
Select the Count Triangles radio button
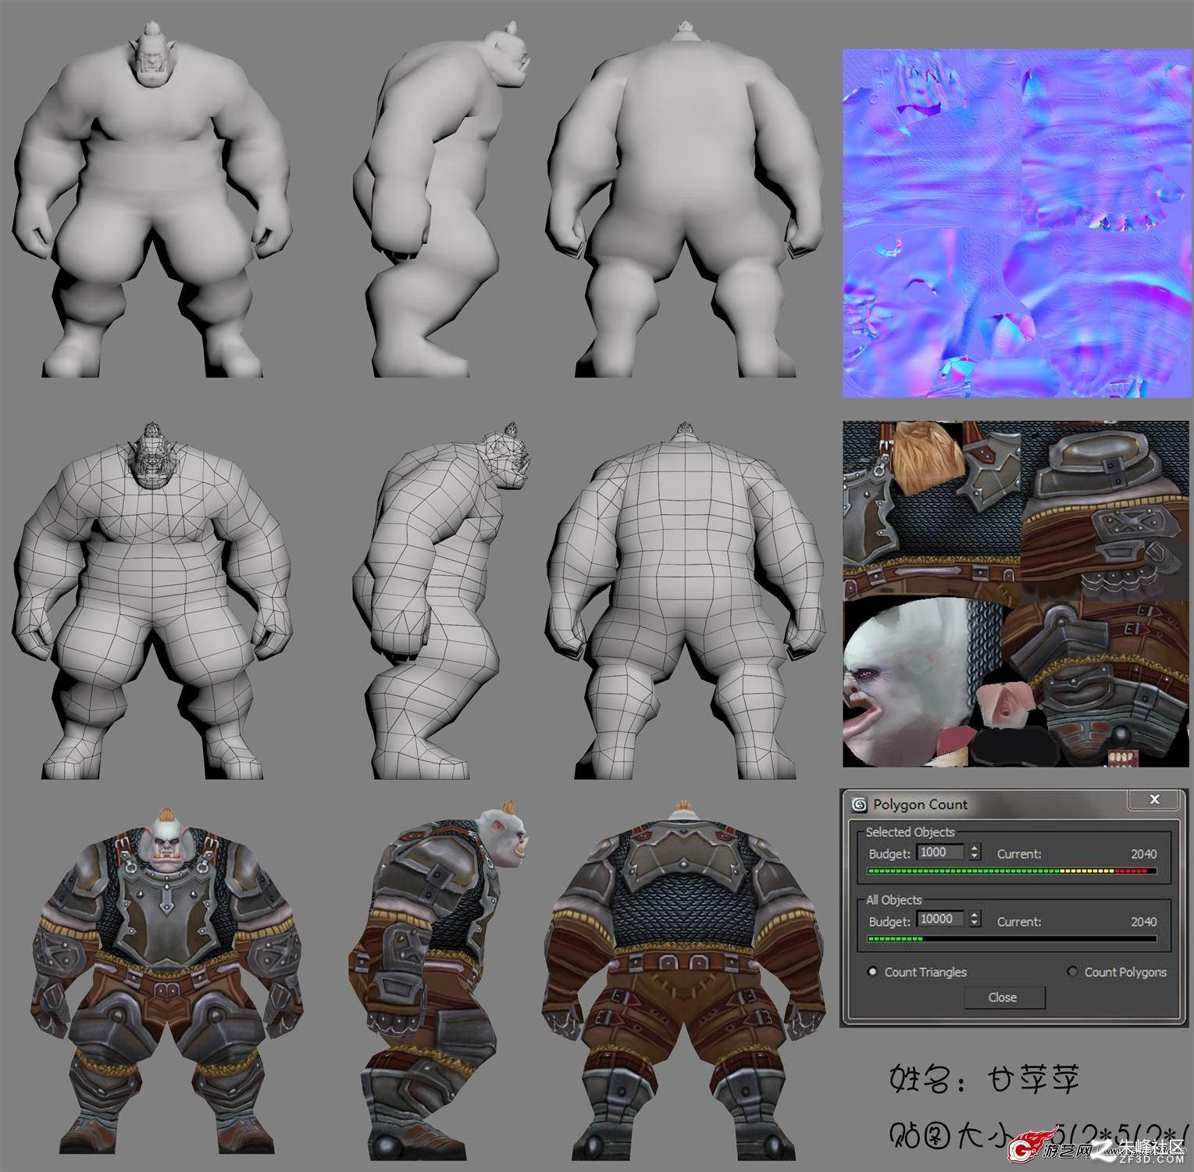pyautogui.click(x=873, y=972)
